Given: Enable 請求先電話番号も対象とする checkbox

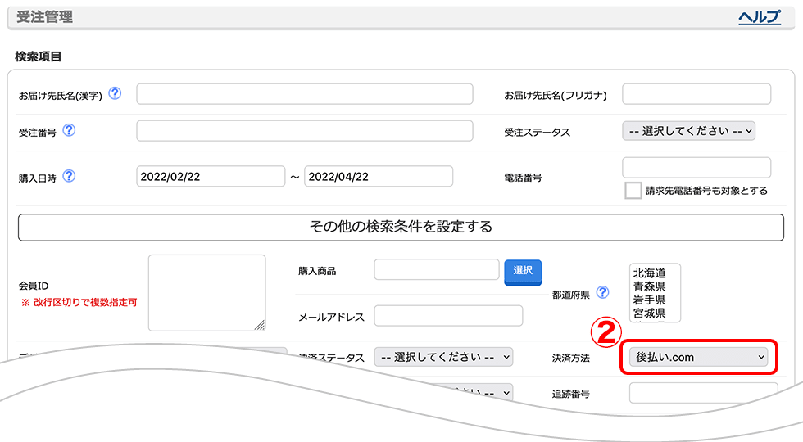Looking at the screenshot, I should (x=633, y=190).
